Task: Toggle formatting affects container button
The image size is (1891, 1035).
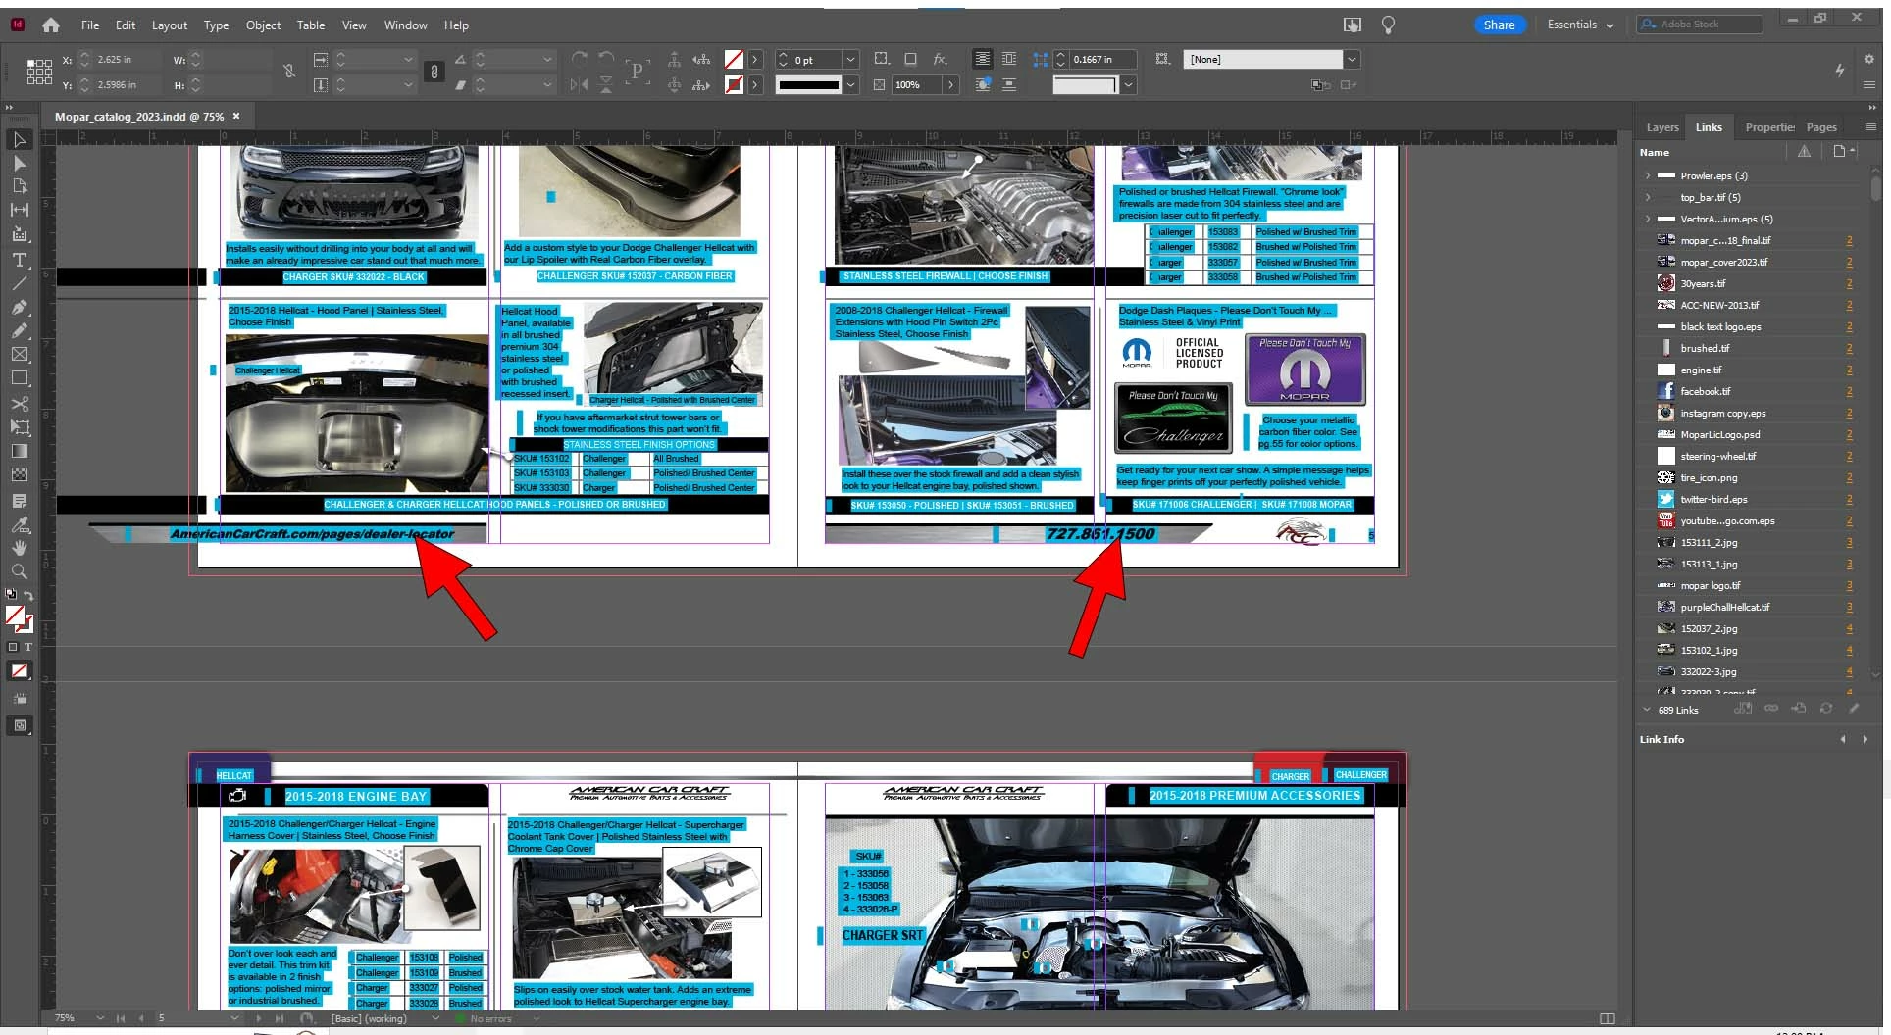Action: 13,648
